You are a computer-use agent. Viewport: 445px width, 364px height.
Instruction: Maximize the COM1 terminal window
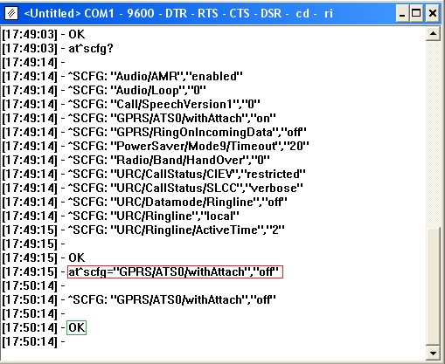tap(416, 13)
